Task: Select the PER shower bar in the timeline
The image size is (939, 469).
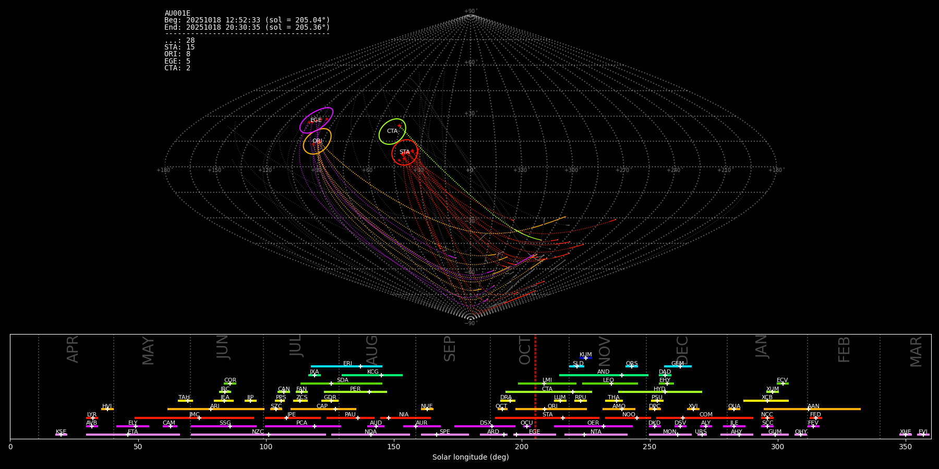Action: coord(355,391)
